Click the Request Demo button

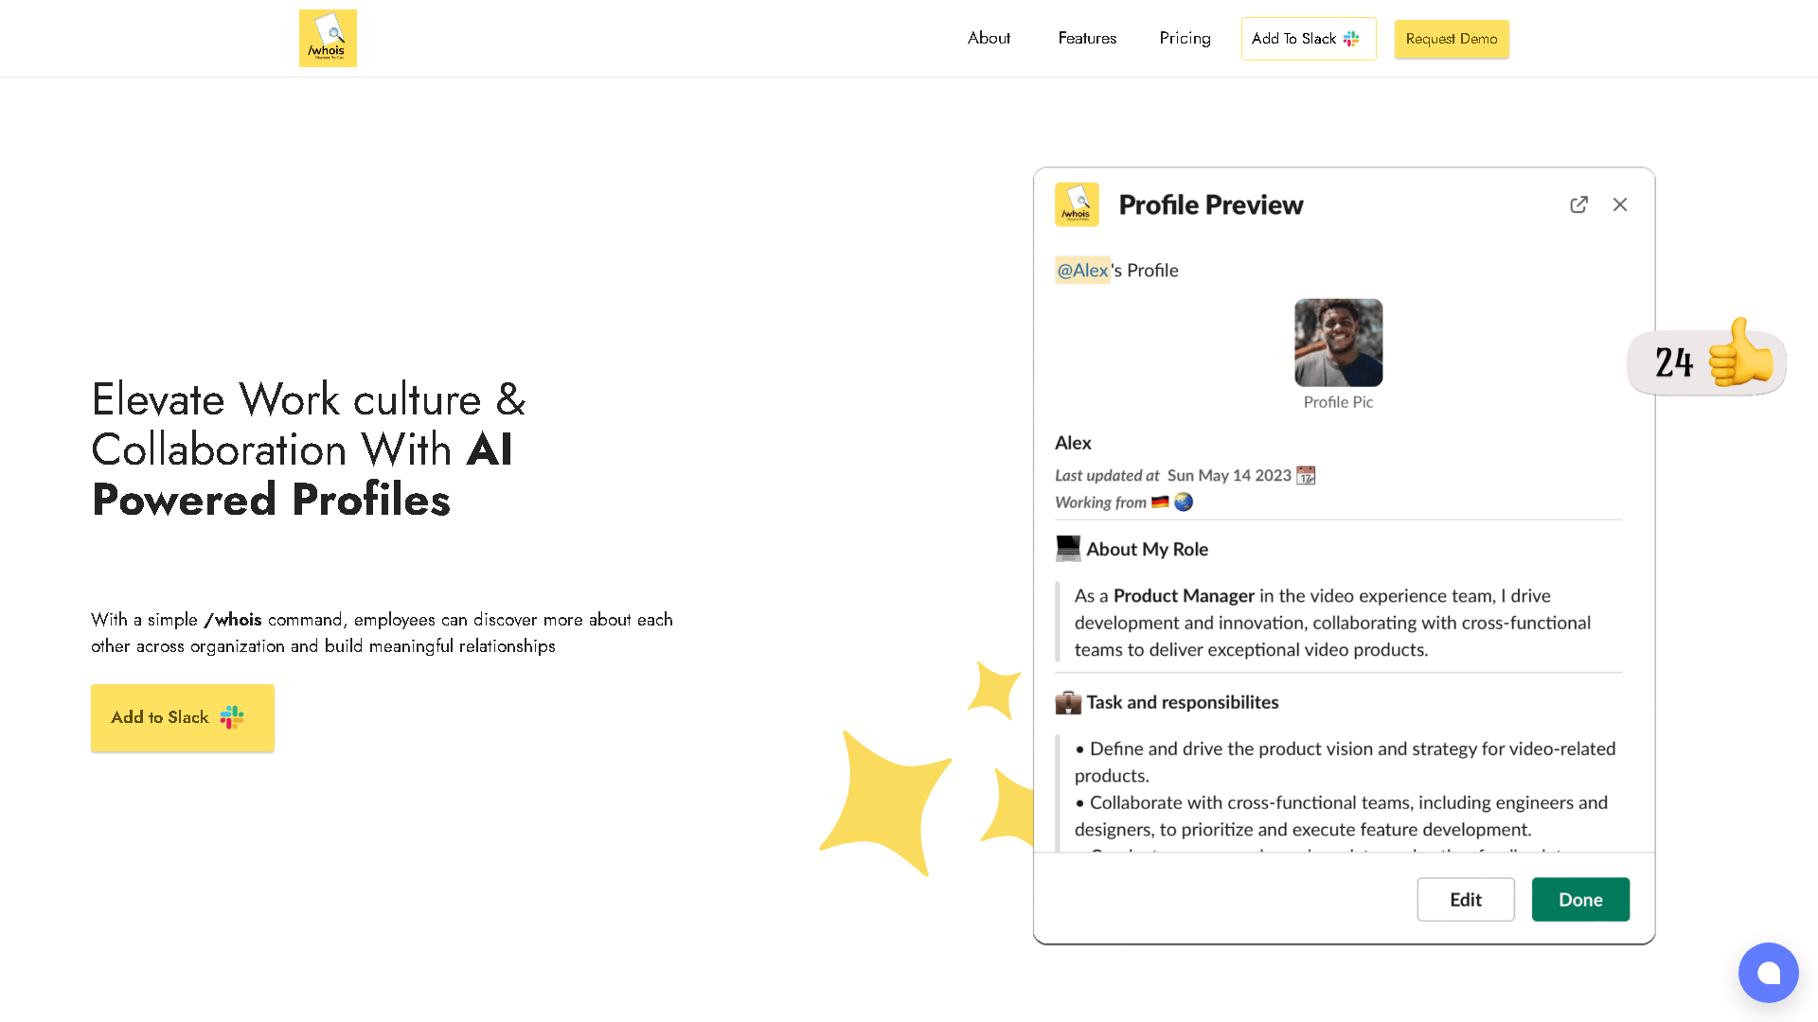point(1452,39)
